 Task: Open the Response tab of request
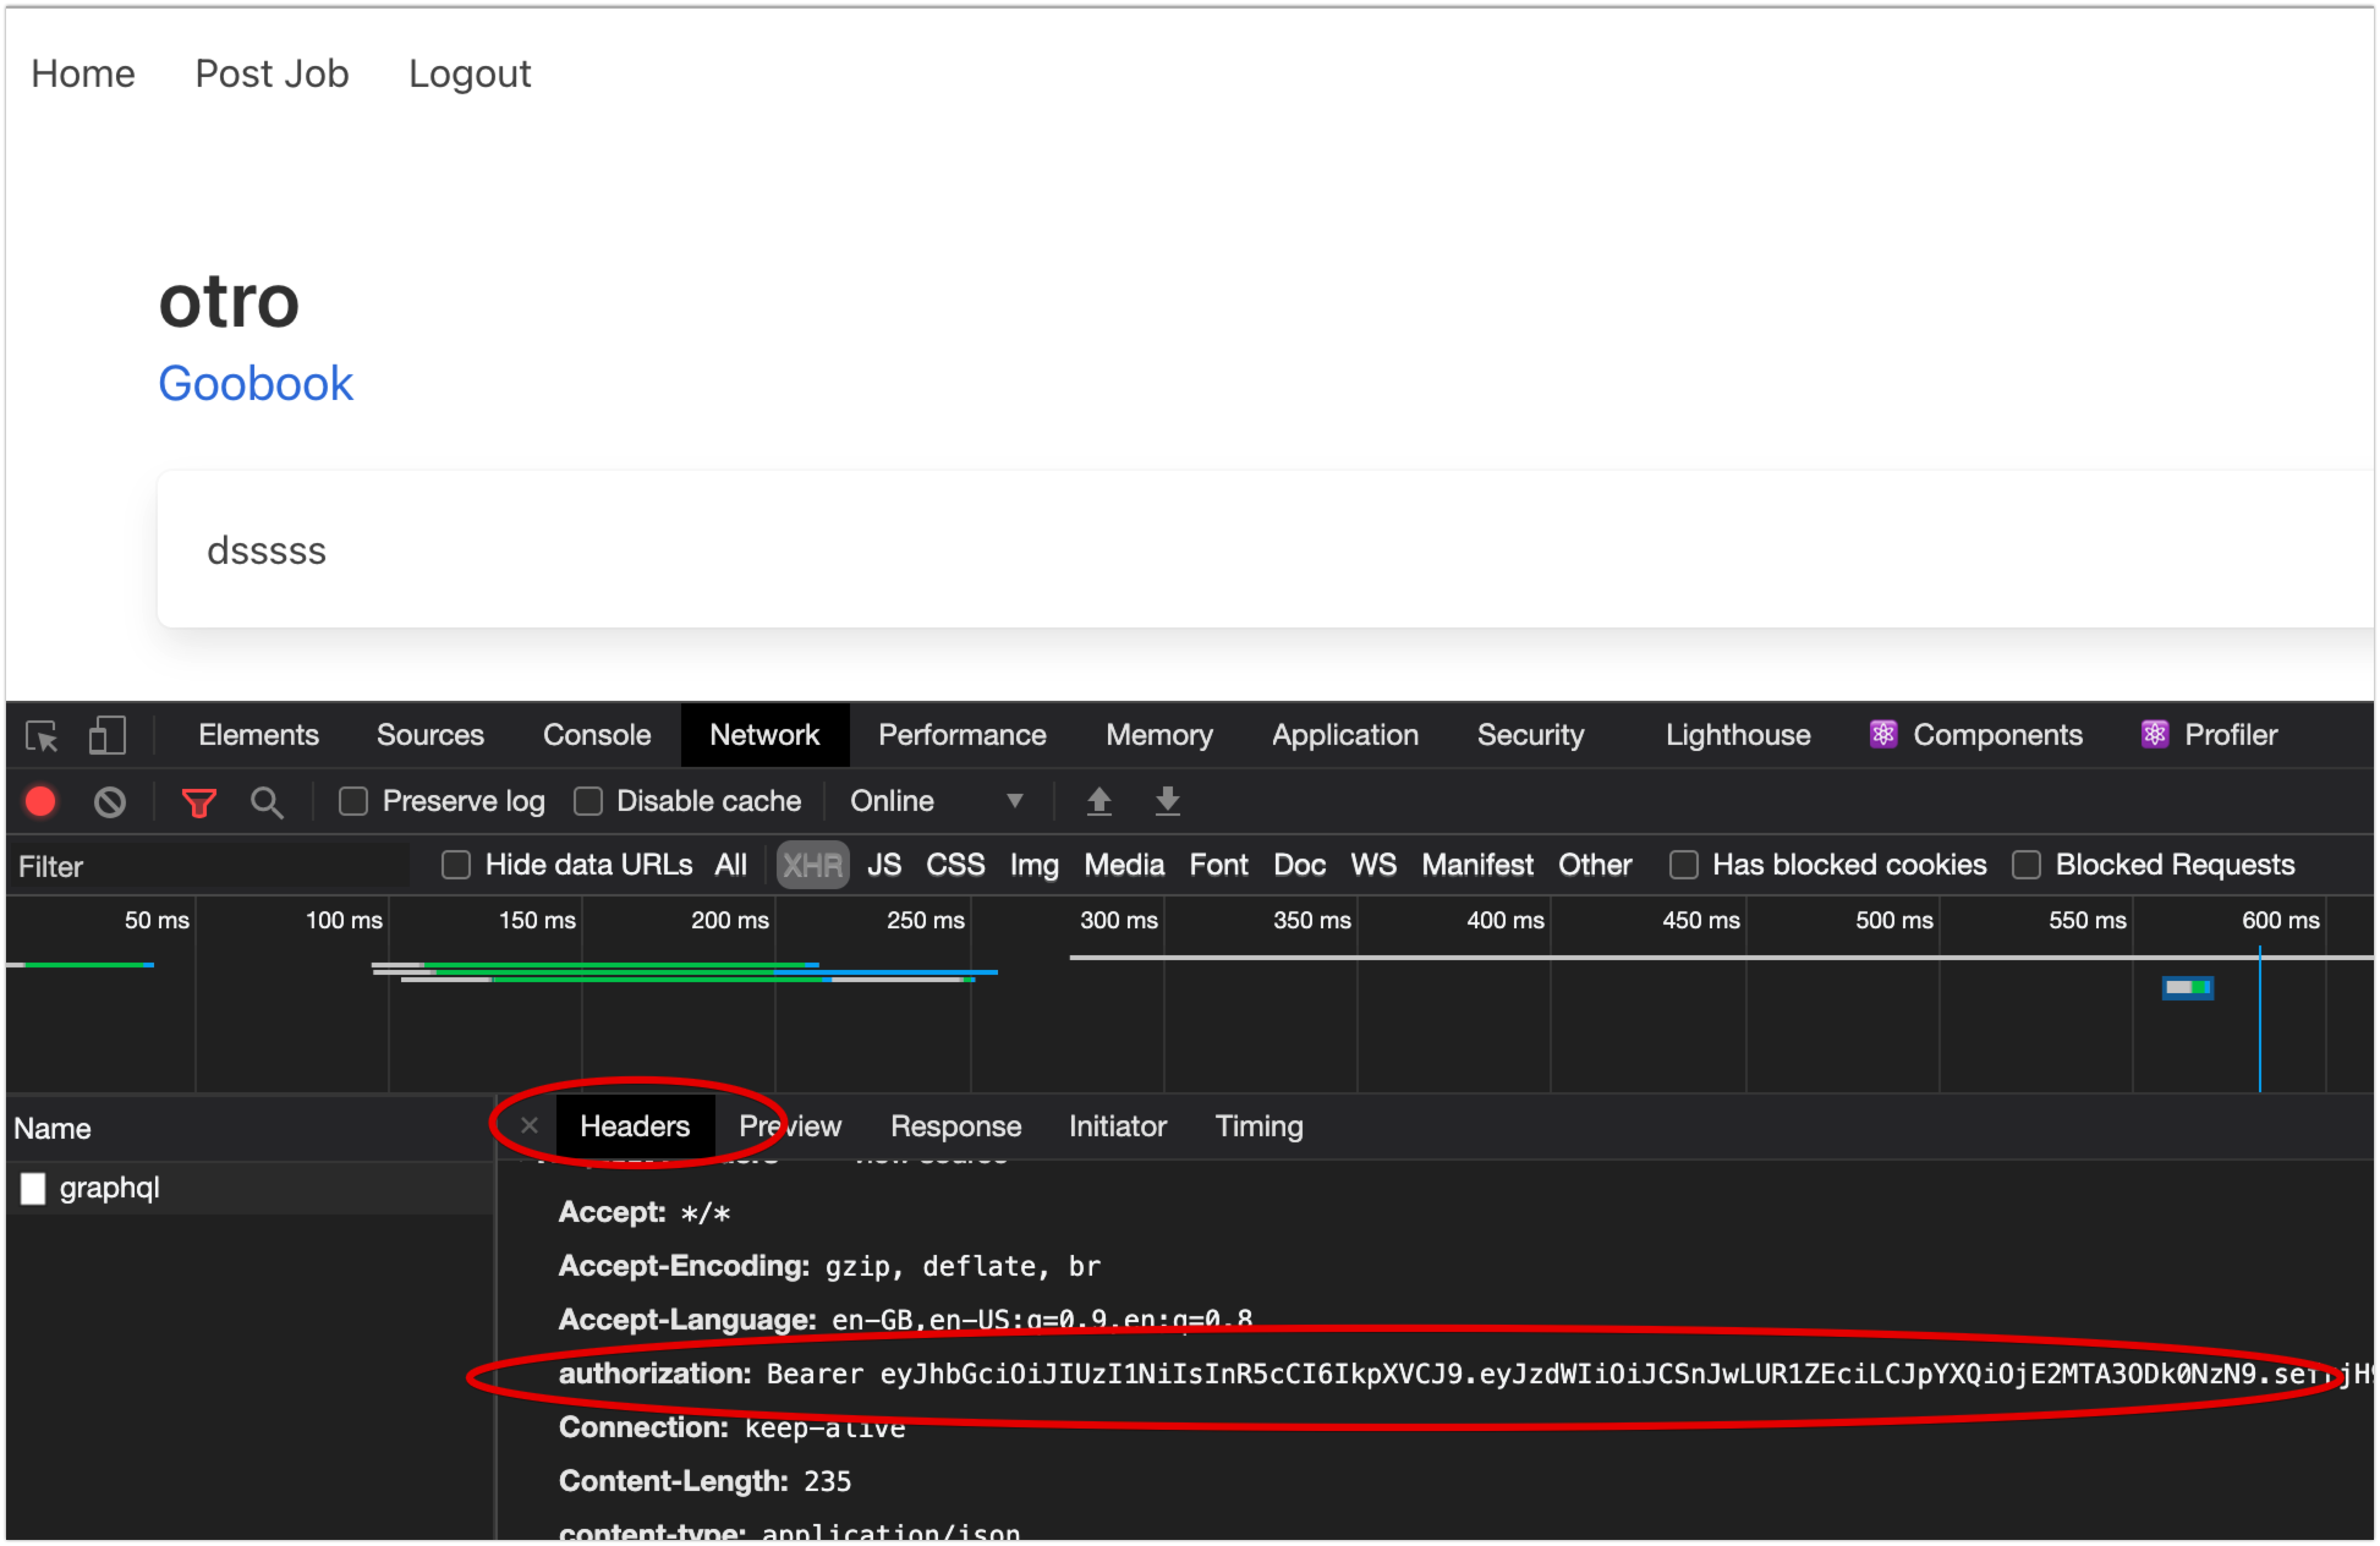pyautogui.click(x=955, y=1127)
